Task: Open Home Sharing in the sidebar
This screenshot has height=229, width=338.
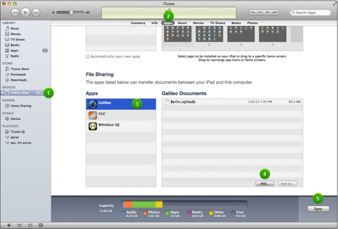Action: point(21,106)
